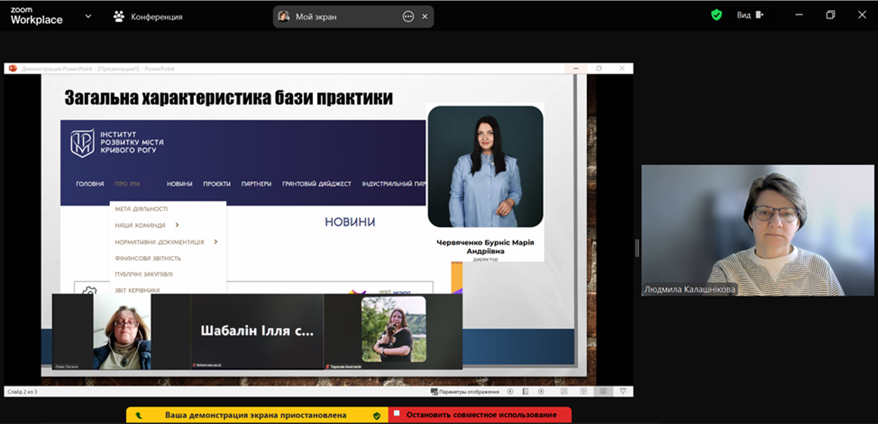Image resolution: width=878 pixels, height=424 pixels.
Task: Close the Мой экран tab
Action: pos(425,16)
